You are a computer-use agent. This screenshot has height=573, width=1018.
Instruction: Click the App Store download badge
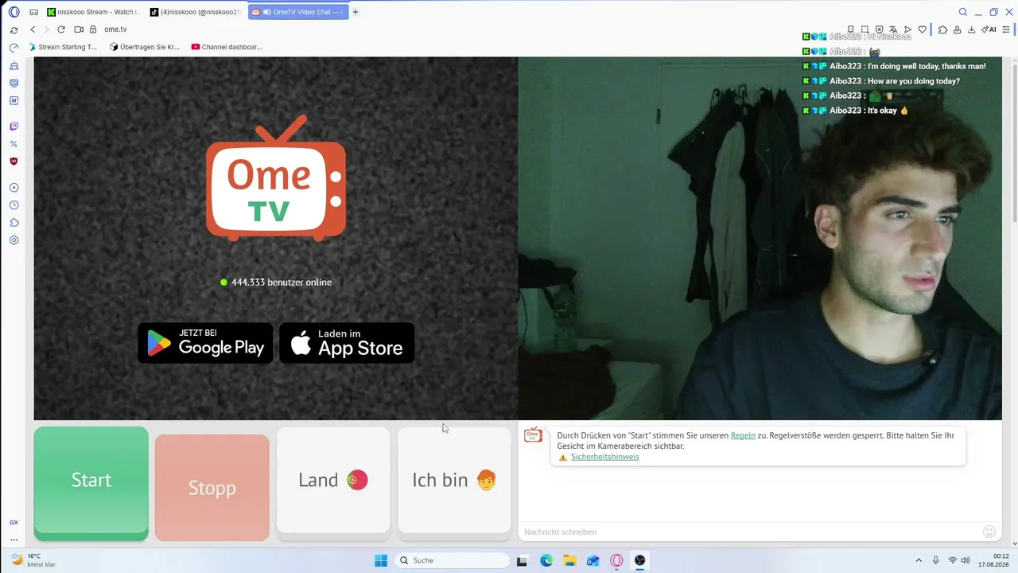[x=347, y=343]
